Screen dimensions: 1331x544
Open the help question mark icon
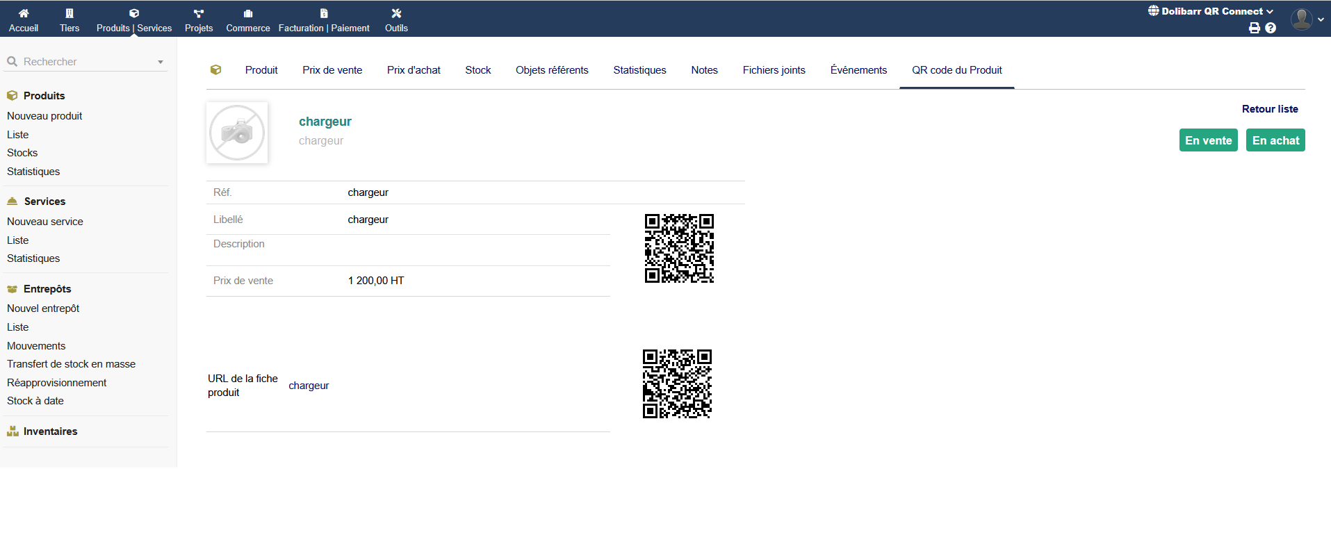pyautogui.click(x=1271, y=28)
